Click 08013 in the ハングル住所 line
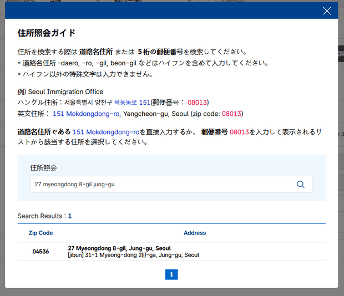 click(x=198, y=103)
